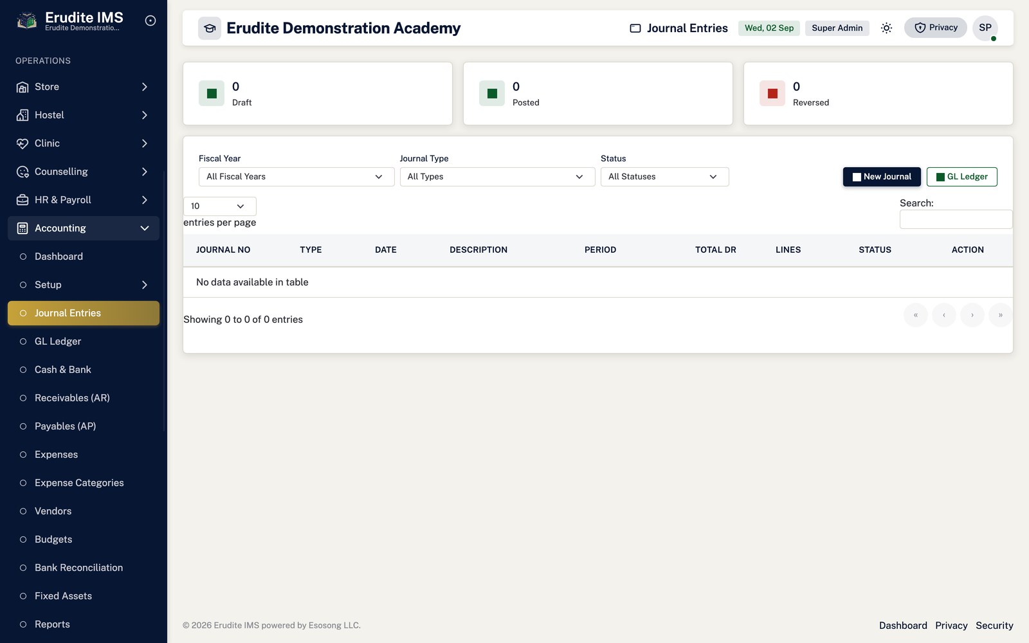
Task: Click the Privacy shield button
Action: [936, 28]
